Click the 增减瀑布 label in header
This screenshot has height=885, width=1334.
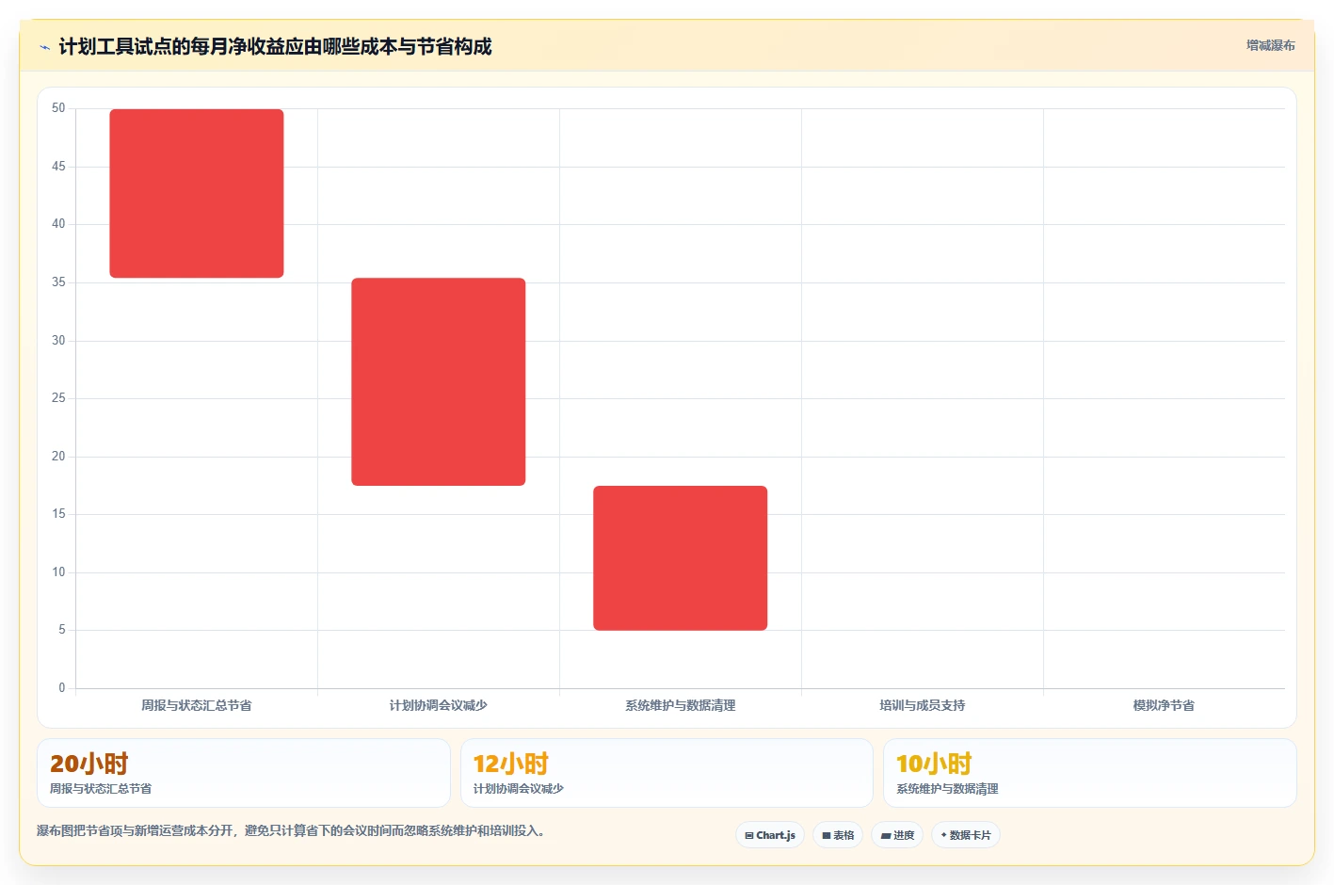(x=1270, y=45)
